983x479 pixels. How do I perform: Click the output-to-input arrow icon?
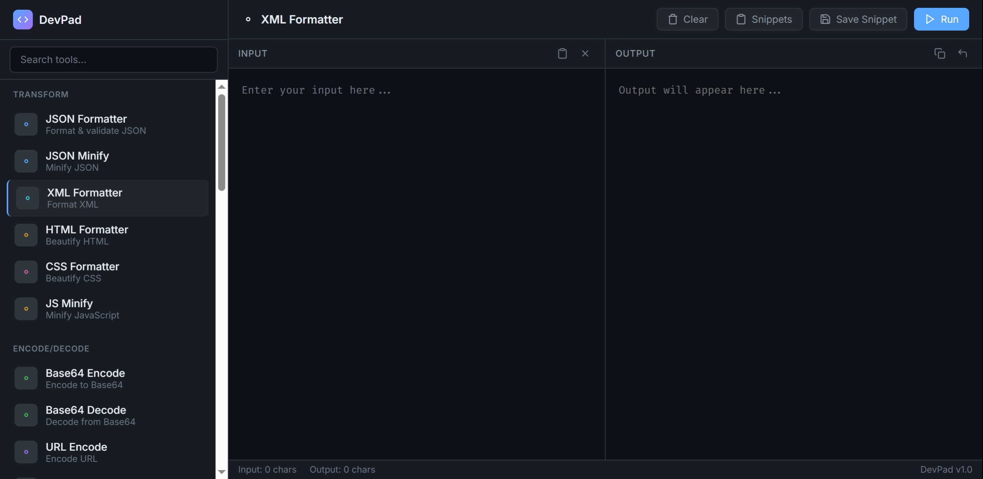[962, 53]
